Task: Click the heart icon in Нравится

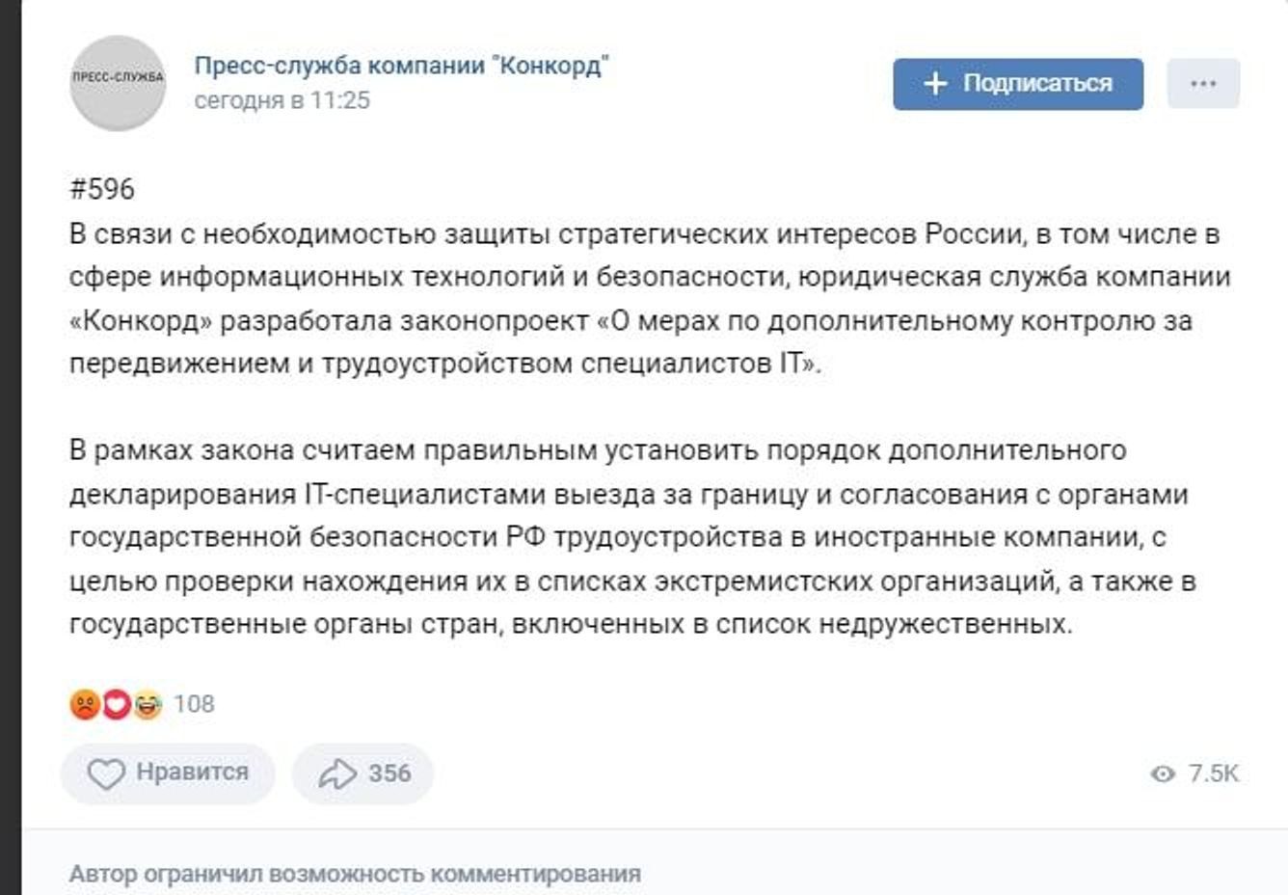Action: [106, 773]
